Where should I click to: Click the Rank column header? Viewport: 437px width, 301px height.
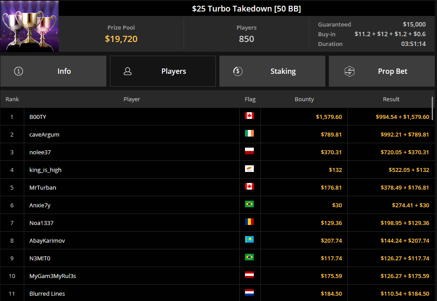tap(12, 99)
